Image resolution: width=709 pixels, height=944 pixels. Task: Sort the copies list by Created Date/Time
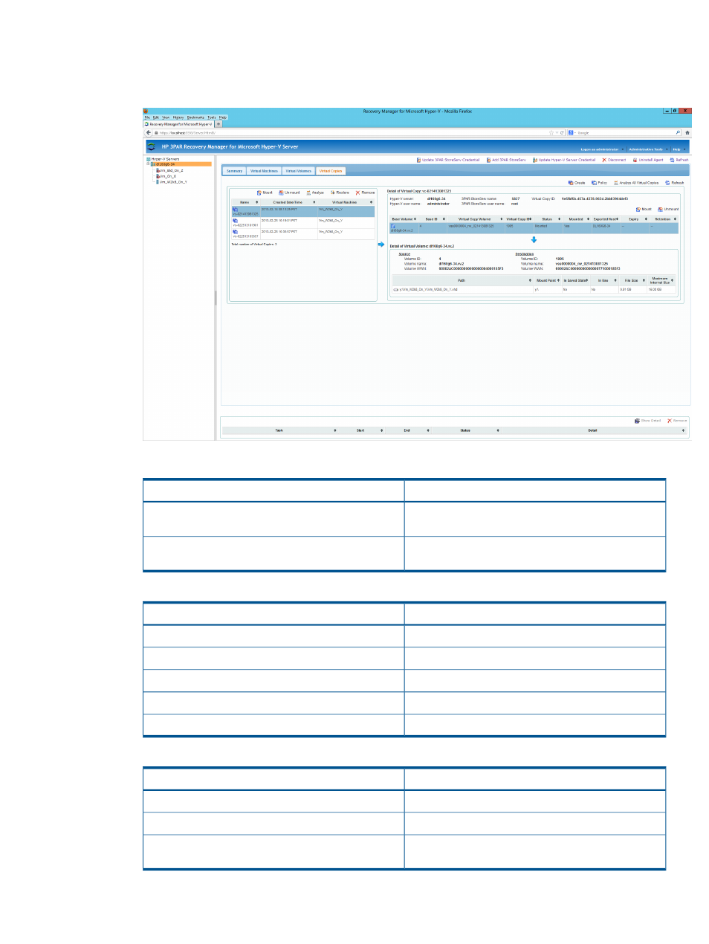point(288,202)
